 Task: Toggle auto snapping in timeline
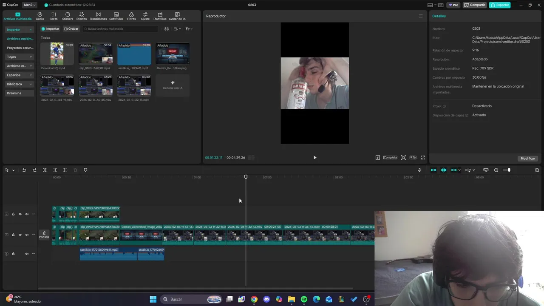[x=444, y=170]
